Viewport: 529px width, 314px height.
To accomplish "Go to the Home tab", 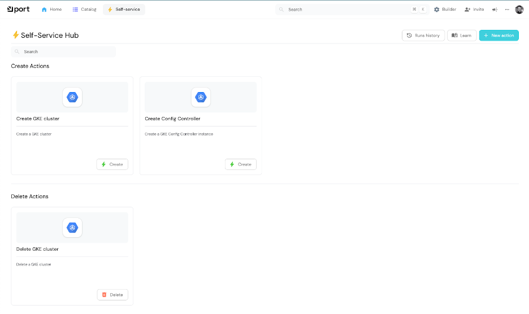I will (51, 10).
